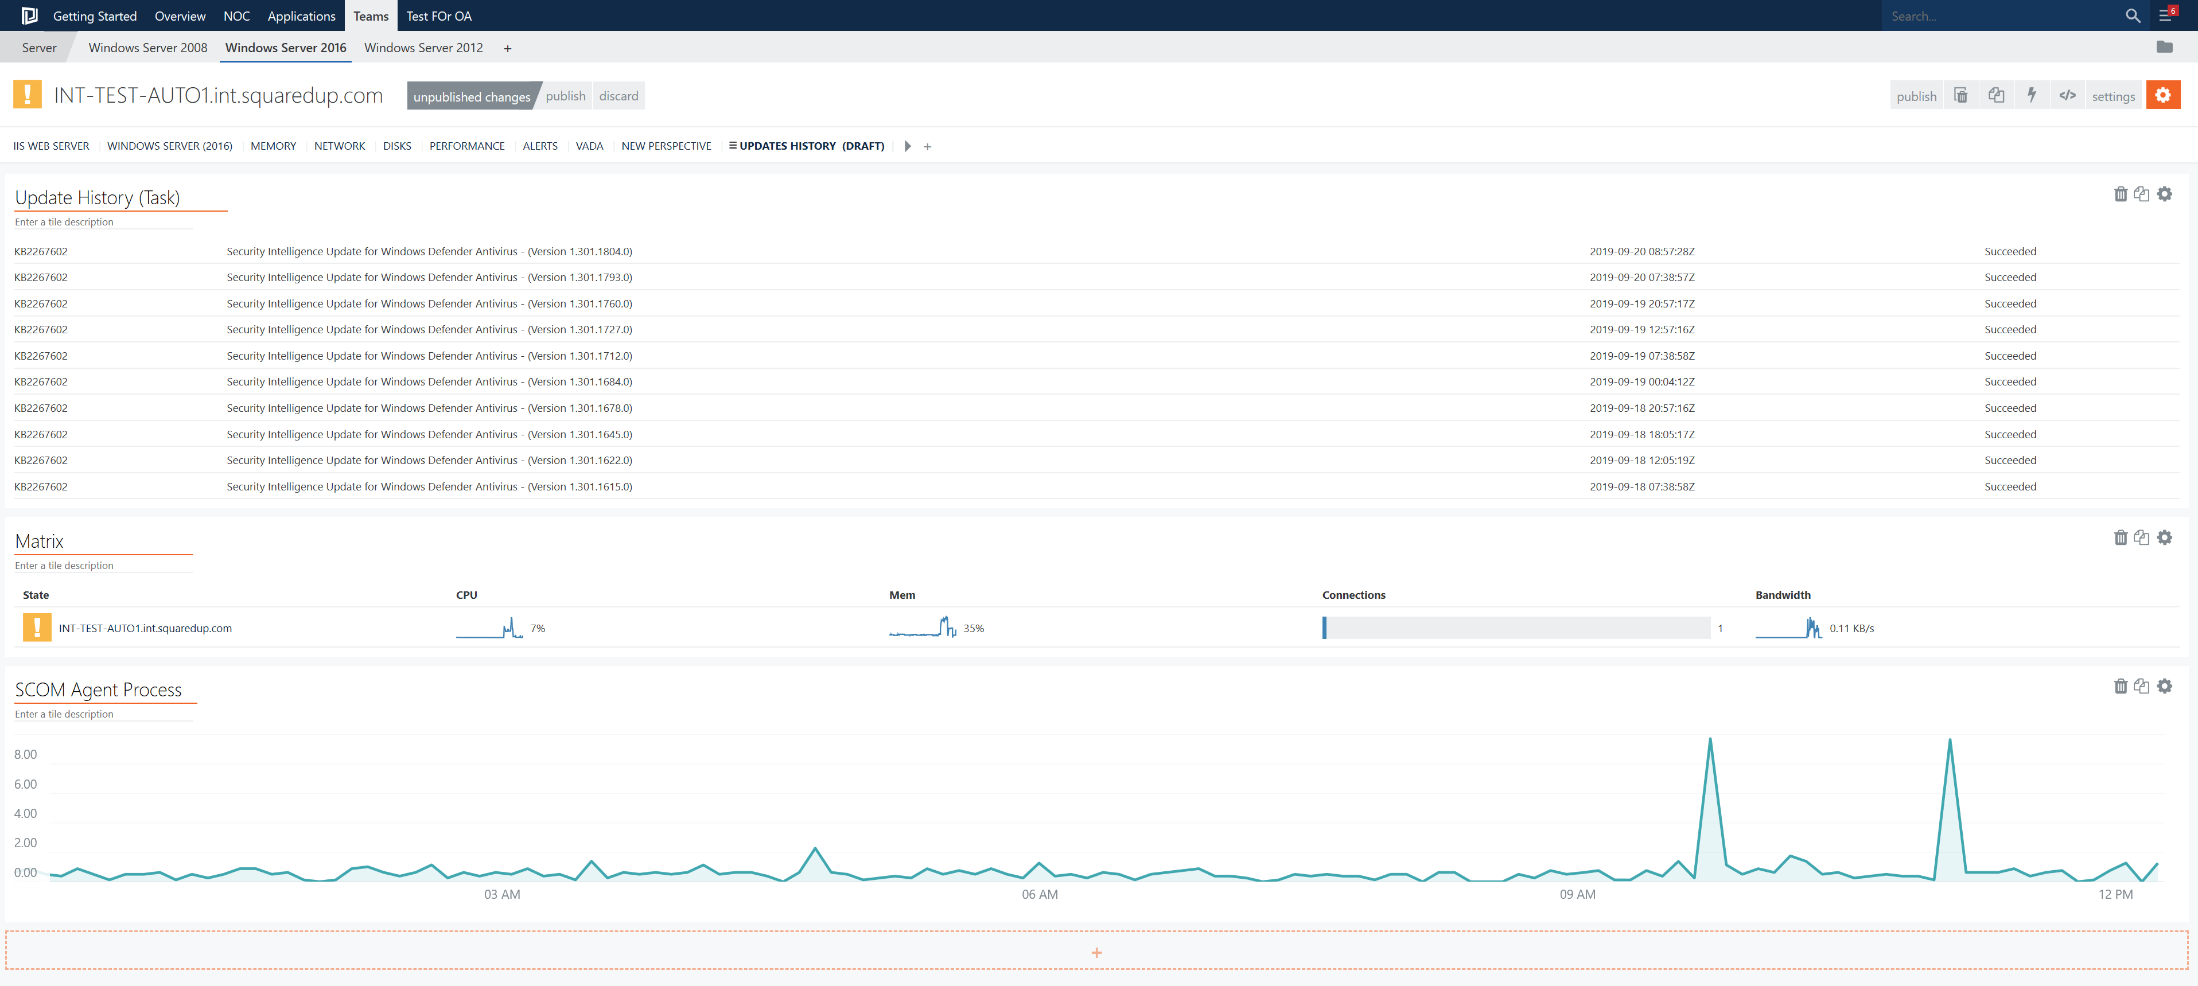
Task: Open the Updates History draft menu via its hamburger icon
Action: click(732, 146)
